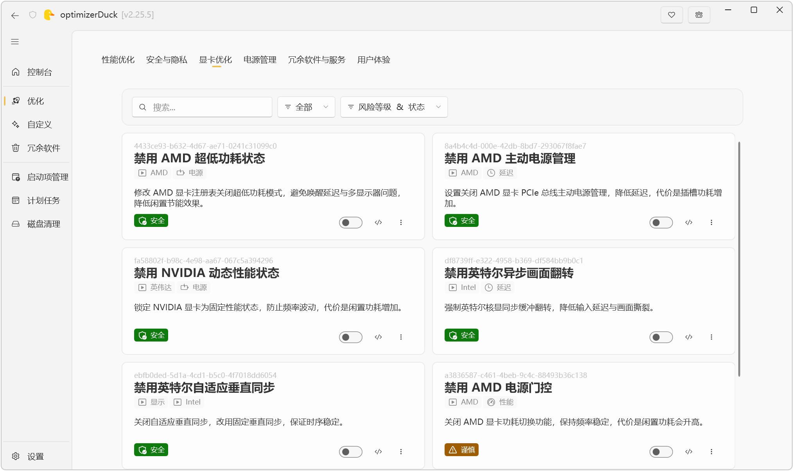This screenshot has height=471, width=793.
Task: Expand 风险等级 & 状态 dropdown
Action: tap(394, 107)
